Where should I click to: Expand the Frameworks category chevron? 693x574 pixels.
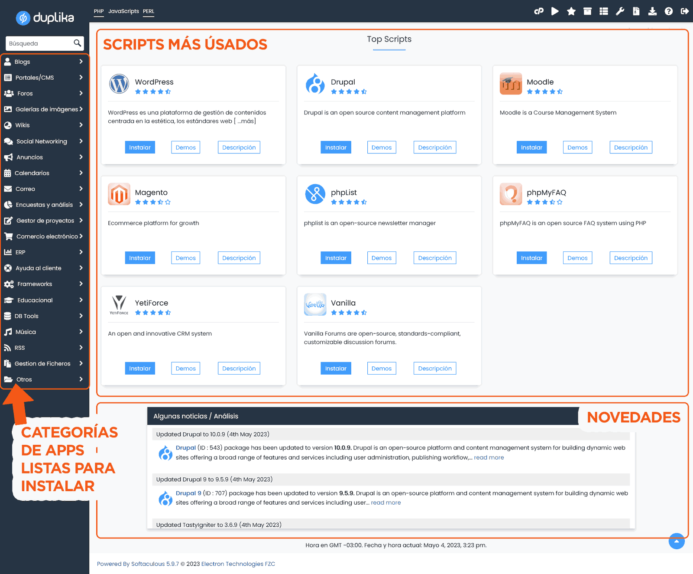81,284
